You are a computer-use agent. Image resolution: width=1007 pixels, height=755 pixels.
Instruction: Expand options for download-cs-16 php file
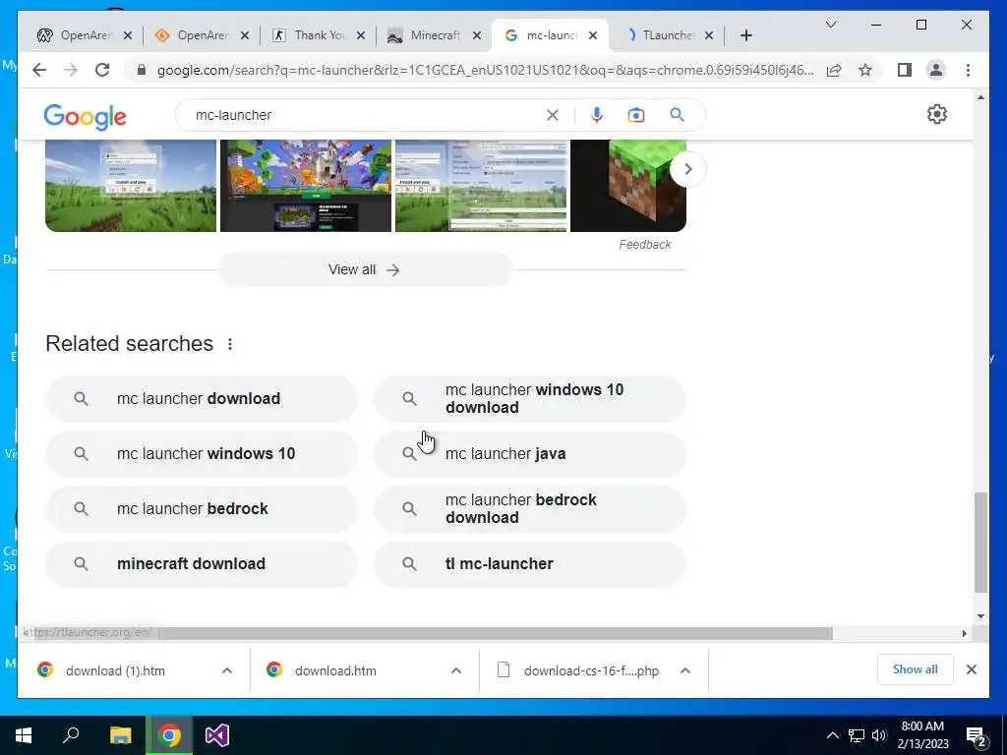tap(685, 670)
